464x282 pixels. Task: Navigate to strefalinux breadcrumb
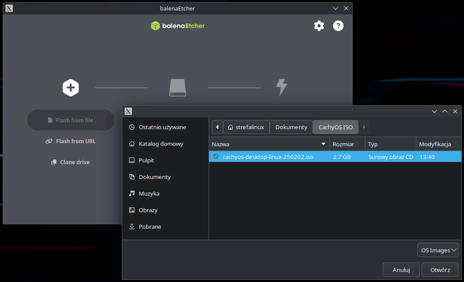coord(246,127)
